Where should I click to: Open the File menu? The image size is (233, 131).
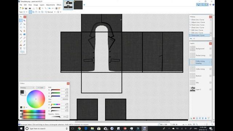click(x=21, y=5)
